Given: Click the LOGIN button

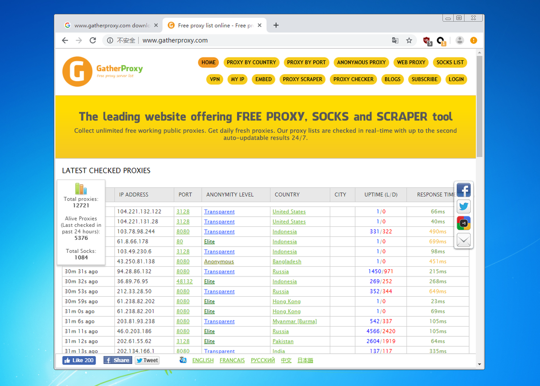Looking at the screenshot, I should point(456,79).
